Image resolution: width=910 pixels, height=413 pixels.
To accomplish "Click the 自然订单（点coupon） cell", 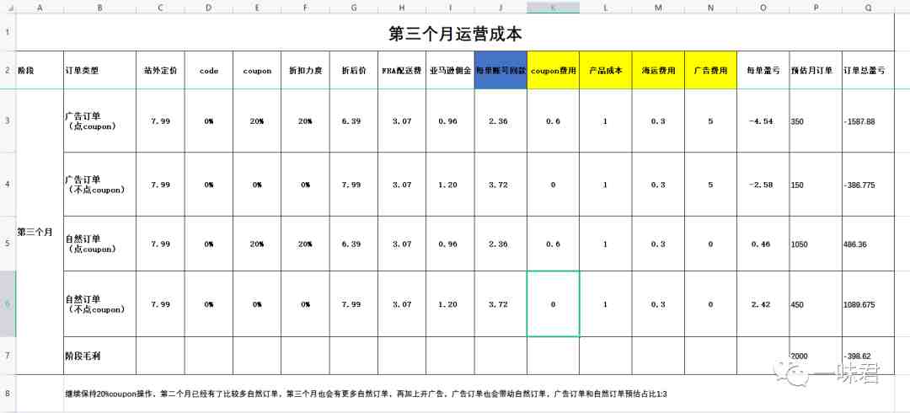I will [99, 244].
